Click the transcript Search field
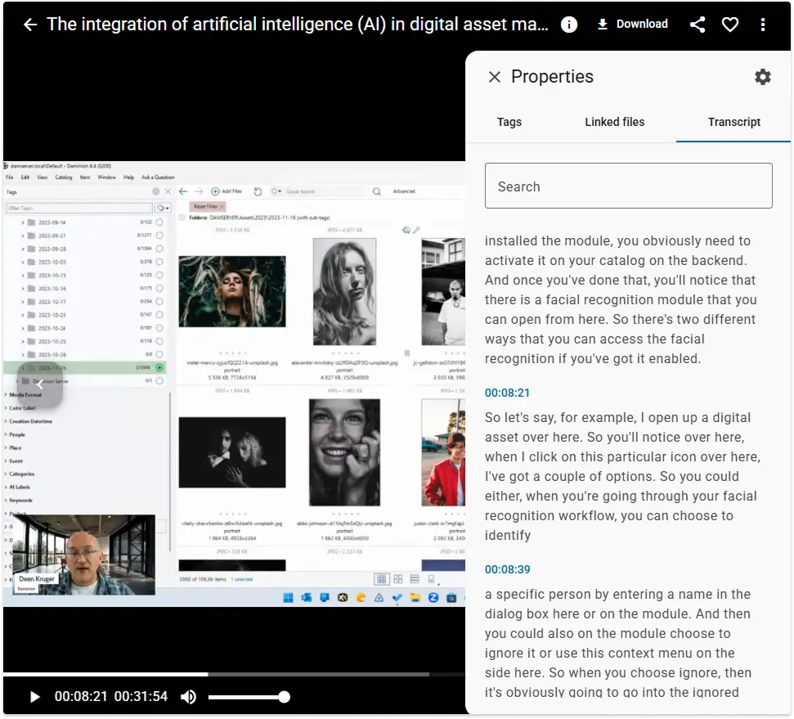Viewport: 794px width, 719px height. coord(628,186)
